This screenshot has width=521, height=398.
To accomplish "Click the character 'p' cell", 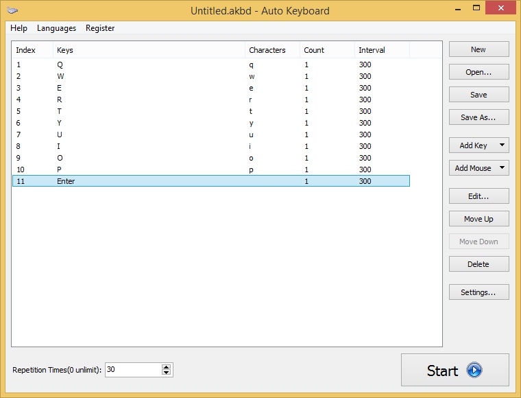I will coord(251,170).
